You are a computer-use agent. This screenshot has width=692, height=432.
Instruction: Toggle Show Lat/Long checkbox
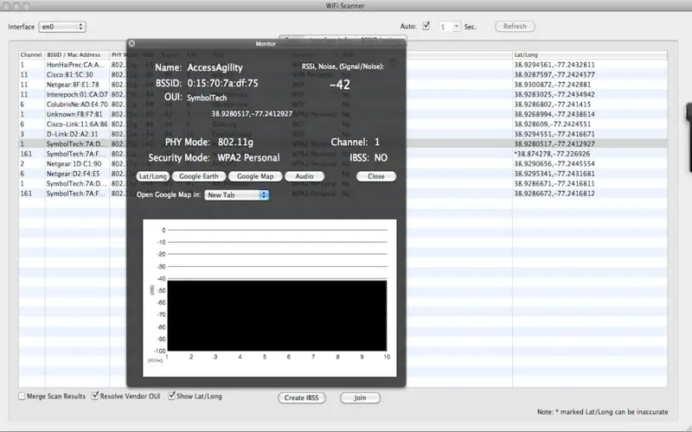point(171,396)
